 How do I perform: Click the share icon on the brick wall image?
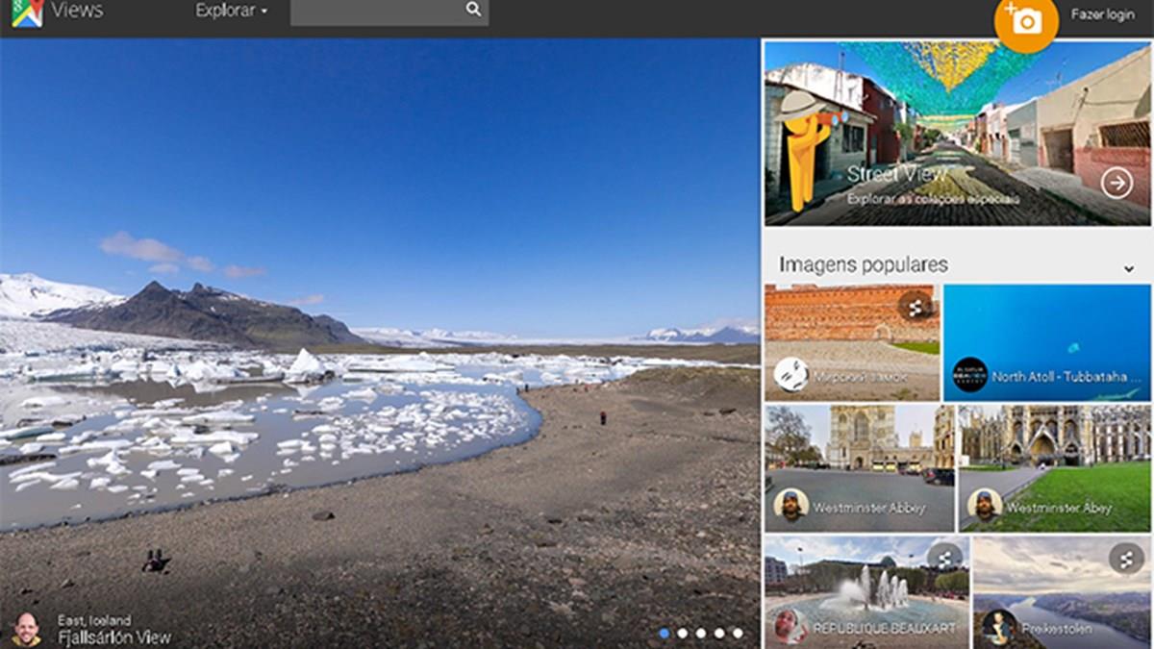click(916, 307)
